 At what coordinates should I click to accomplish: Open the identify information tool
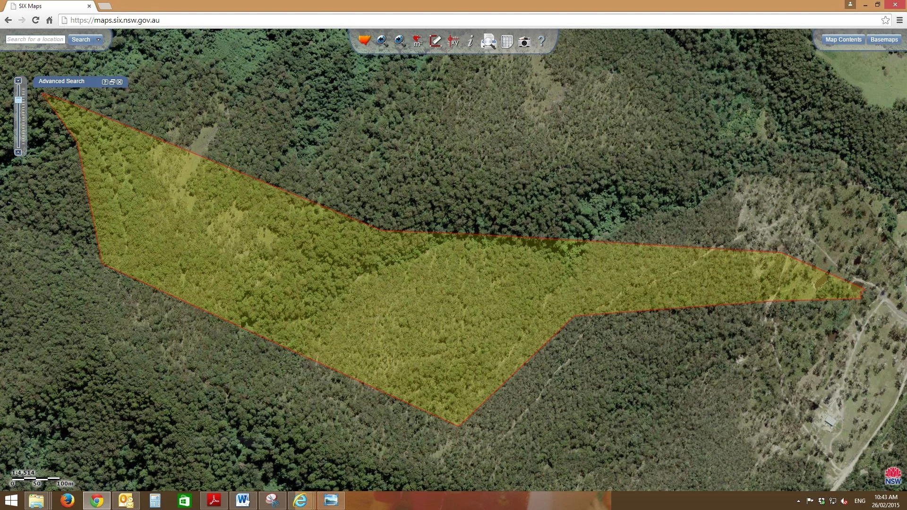471,41
